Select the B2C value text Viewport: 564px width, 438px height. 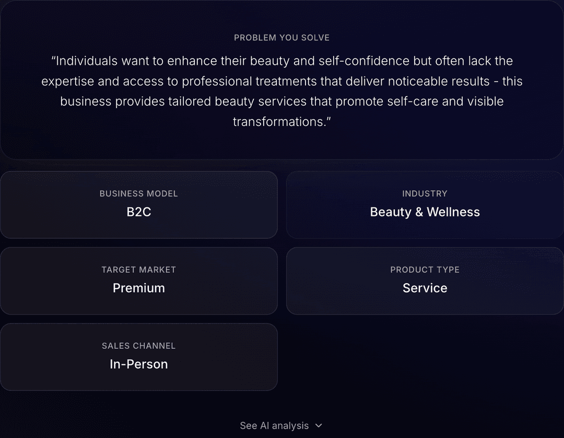(139, 212)
